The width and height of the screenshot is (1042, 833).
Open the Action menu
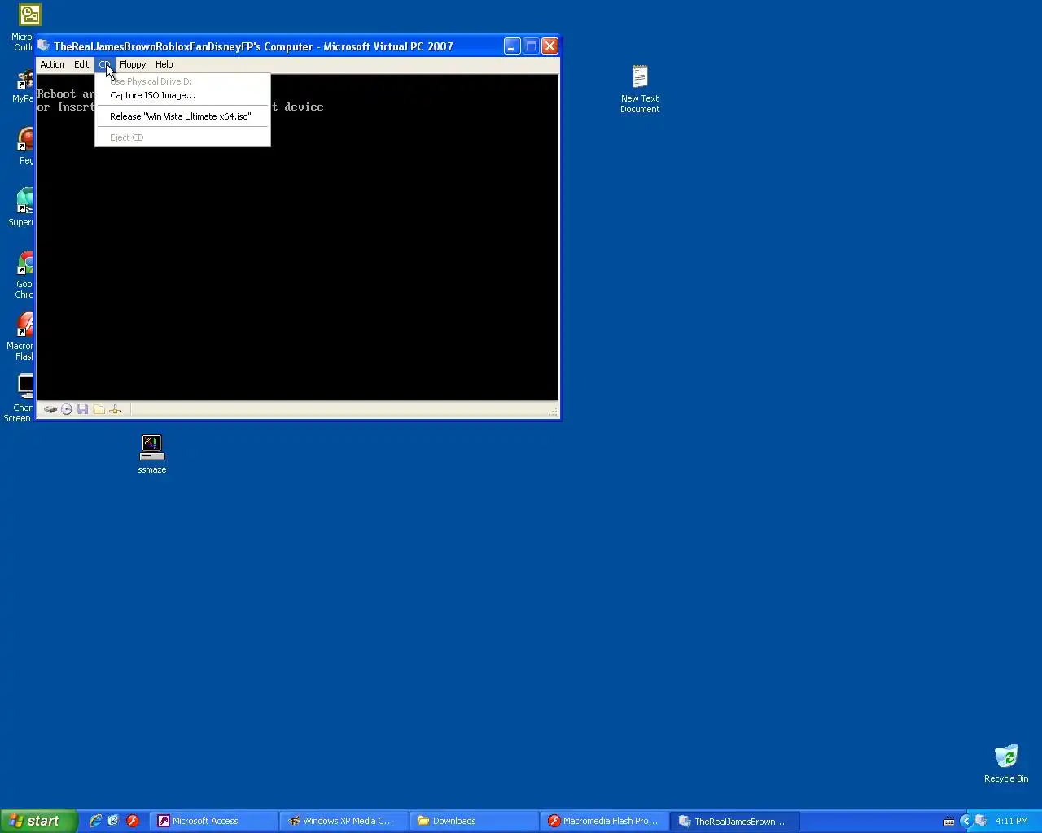[52, 64]
